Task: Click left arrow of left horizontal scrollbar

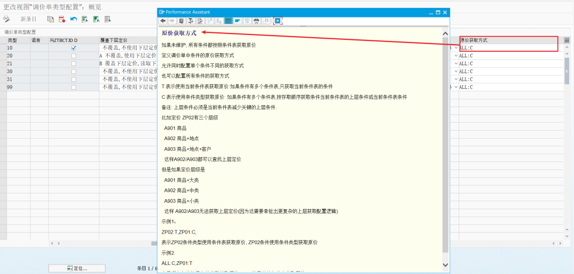Action: click(52, 243)
